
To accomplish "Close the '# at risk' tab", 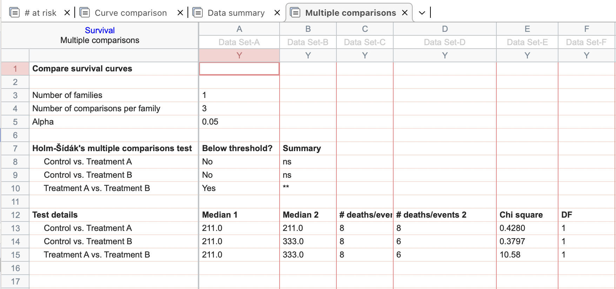I will point(67,13).
